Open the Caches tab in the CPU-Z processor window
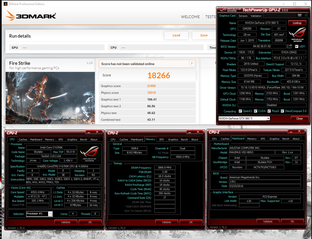This screenshot has height=239, width=312. pos(23,139)
